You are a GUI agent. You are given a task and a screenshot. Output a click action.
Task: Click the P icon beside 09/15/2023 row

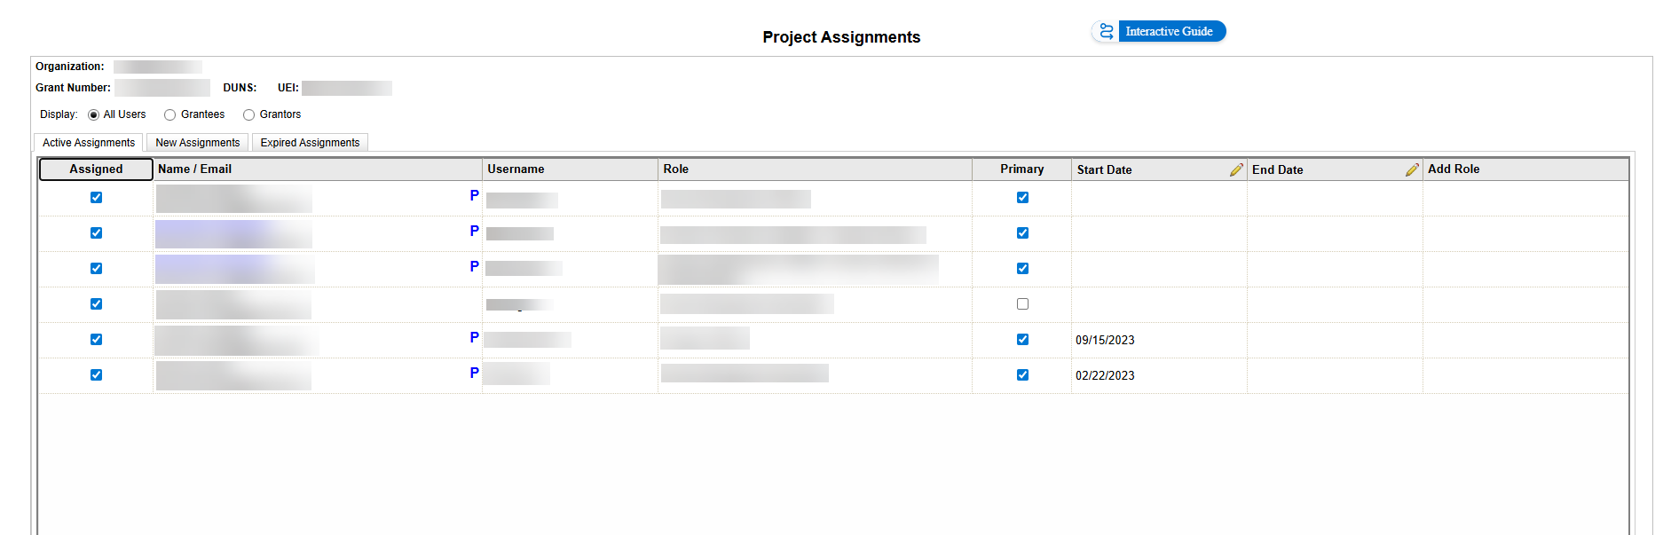(x=474, y=338)
